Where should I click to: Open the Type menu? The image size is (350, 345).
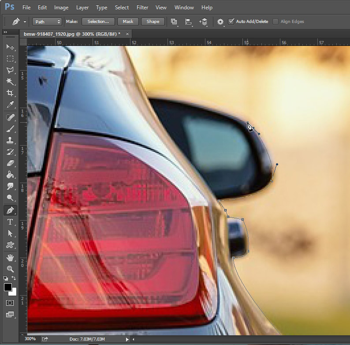[101, 7]
